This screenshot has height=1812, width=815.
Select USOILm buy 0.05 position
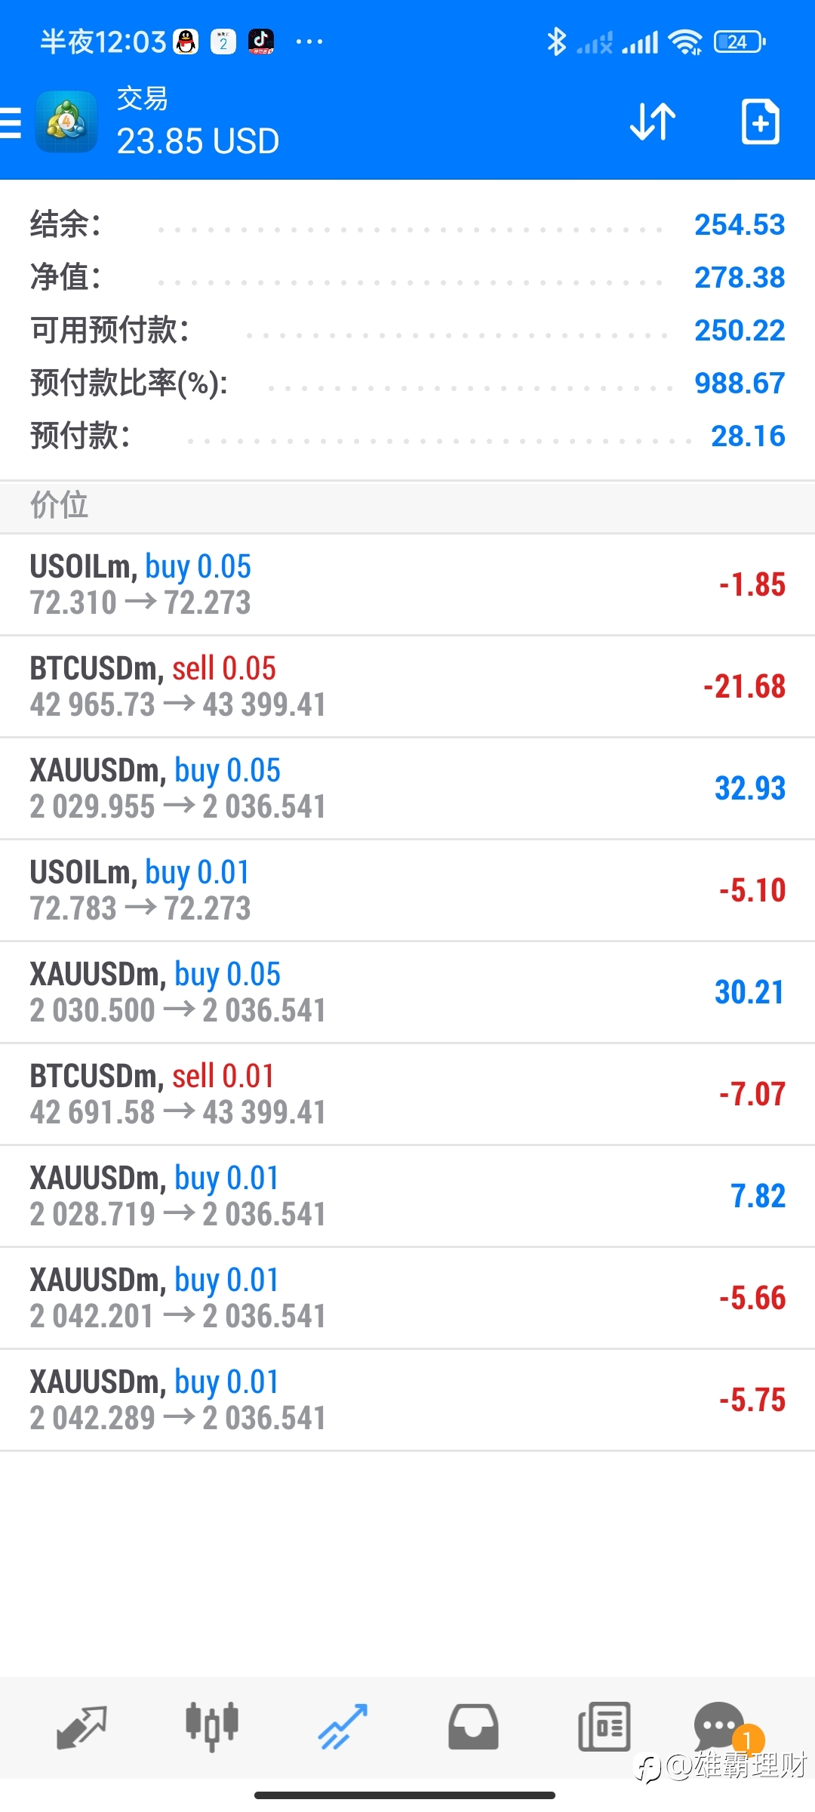point(407,585)
